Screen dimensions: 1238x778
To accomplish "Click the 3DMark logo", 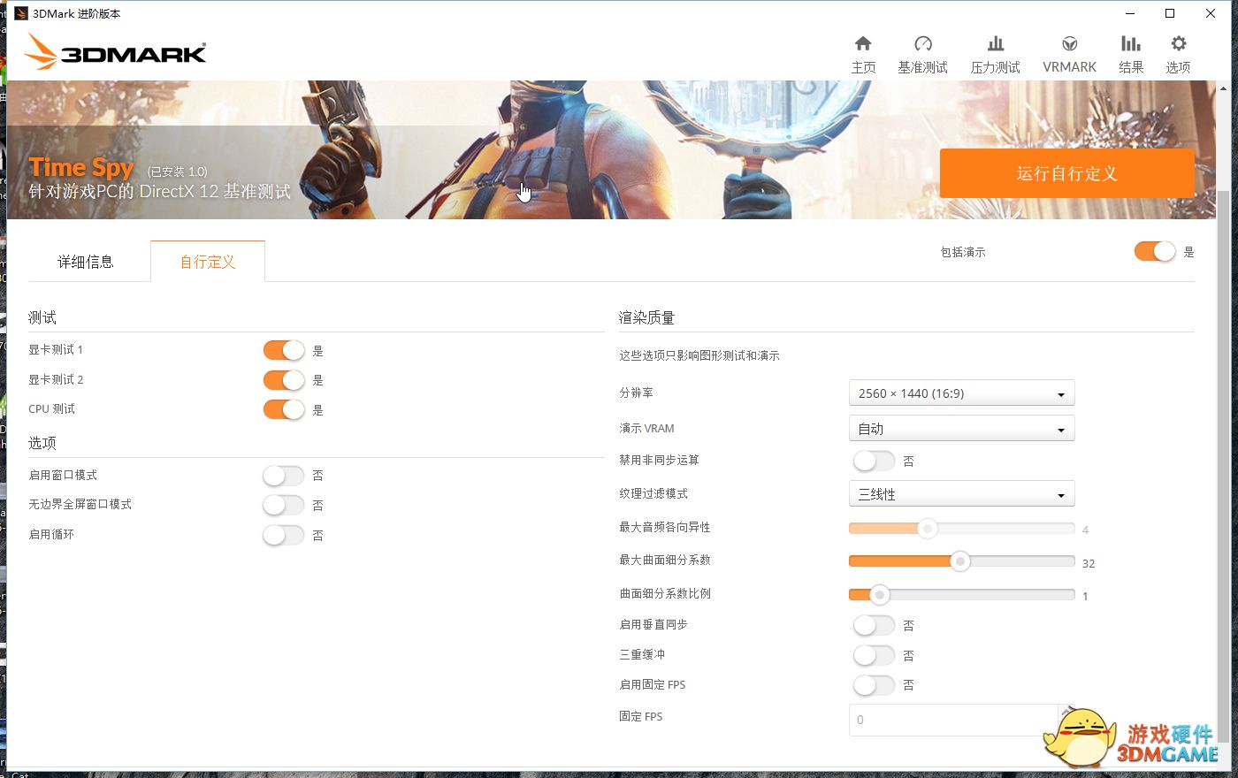I will click(115, 52).
